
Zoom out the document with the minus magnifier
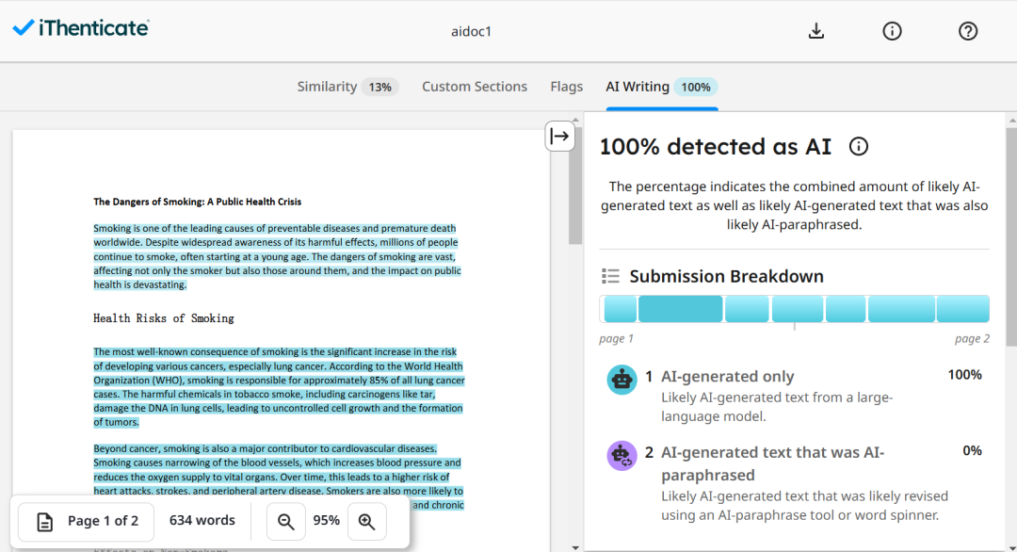coord(286,521)
